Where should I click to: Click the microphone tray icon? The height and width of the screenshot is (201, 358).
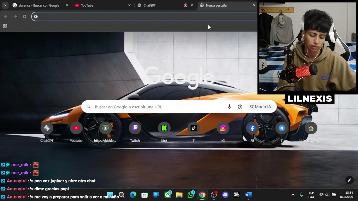pyautogui.click(x=302, y=195)
